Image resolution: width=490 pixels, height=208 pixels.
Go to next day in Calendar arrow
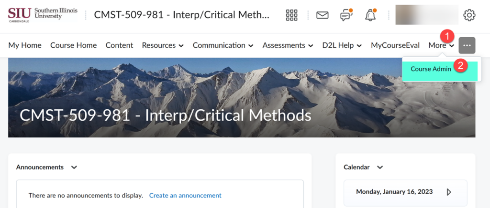click(449, 192)
